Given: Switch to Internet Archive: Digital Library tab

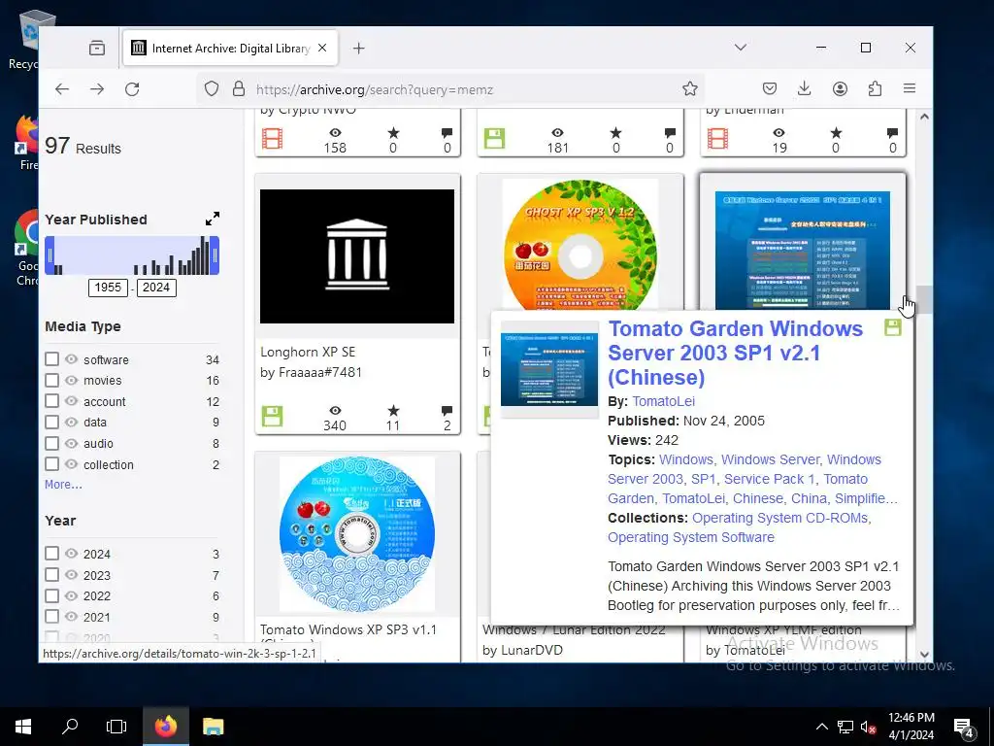Looking at the screenshot, I should pyautogui.click(x=230, y=49).
